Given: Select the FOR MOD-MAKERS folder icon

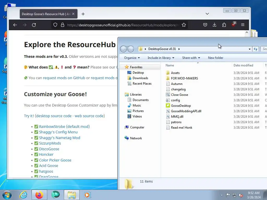Looking at the screenshot, I should [x=168, y=78].
